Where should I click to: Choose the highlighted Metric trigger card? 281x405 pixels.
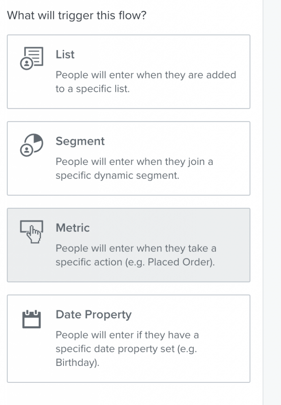click(129, 245)
